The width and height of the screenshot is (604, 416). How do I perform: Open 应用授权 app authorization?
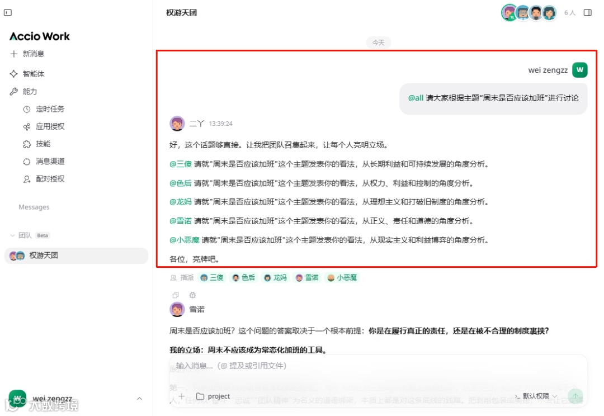point(50,126)
